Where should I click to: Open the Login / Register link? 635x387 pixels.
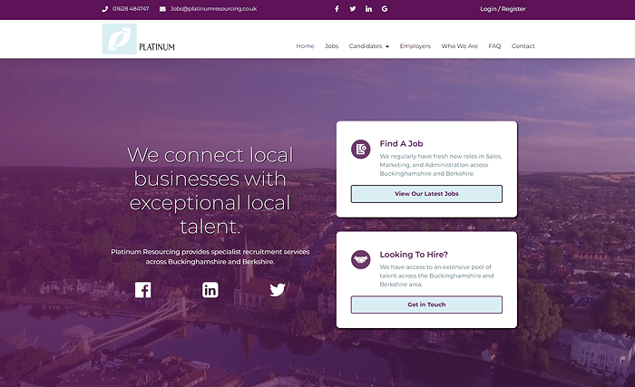pyautogui.click(x=503, y=9)
